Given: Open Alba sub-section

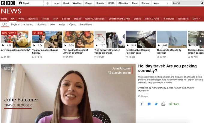Looking at the screenshot, I should tap(52, 25).
